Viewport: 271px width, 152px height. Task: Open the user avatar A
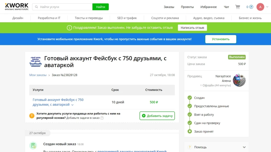tap(260, 7)
